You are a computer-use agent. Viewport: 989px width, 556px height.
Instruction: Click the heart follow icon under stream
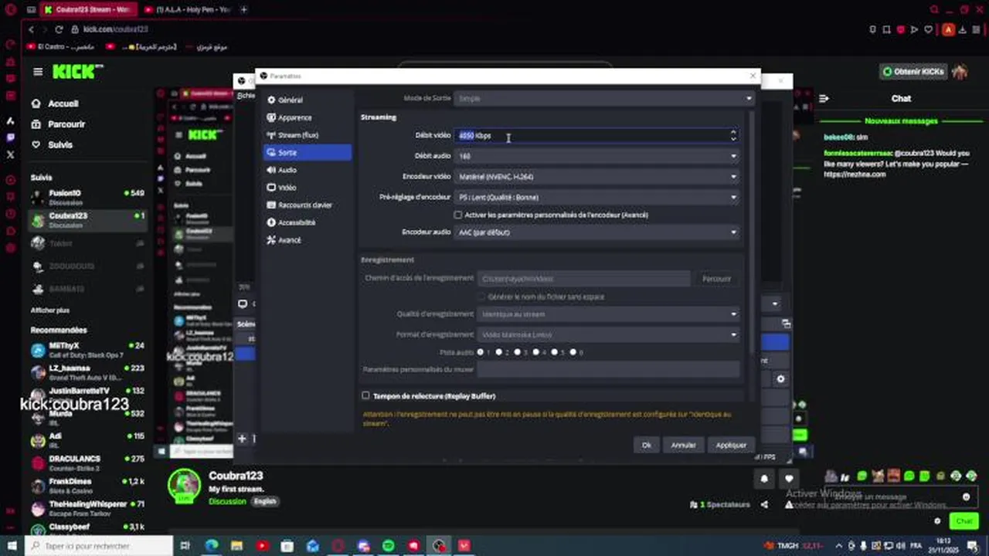click(x=788, y=479)
